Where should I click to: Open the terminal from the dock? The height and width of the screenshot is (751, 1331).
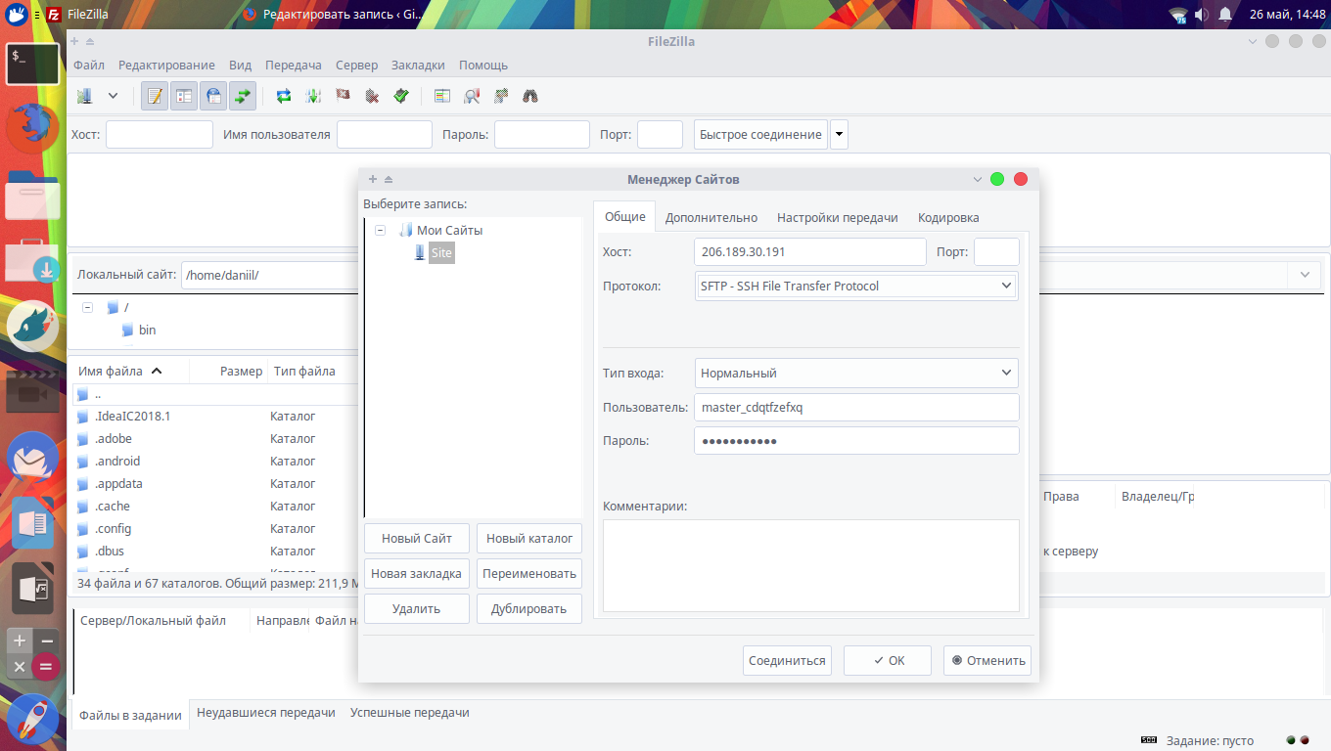[x=33, y=65]
